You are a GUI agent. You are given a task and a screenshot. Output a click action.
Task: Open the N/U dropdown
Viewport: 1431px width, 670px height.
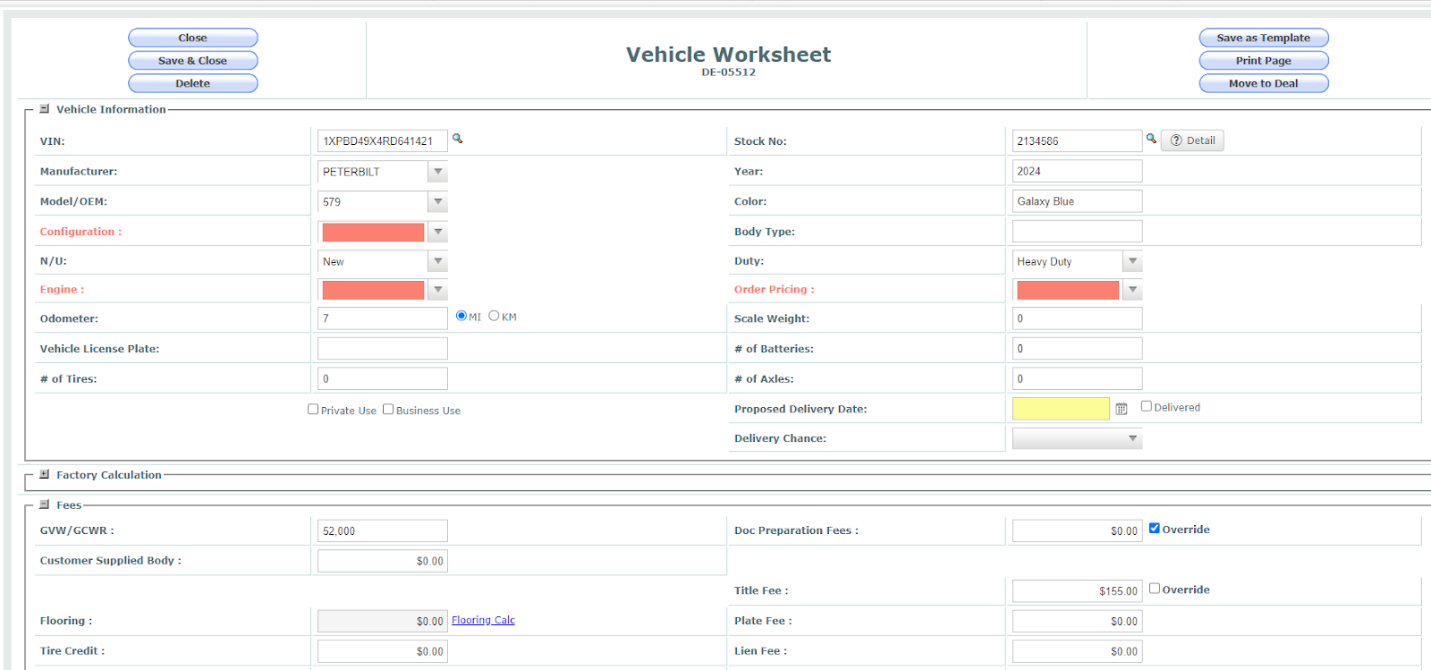point(437,262)
